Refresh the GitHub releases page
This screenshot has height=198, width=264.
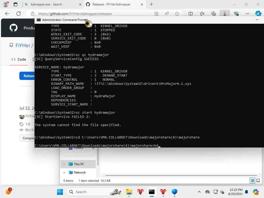tap(19, 14)
